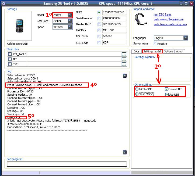Close the Samsung 2G Tool window
Viewport: 195px width, 176px height.
pyautogui.click(x=191, y=3)
